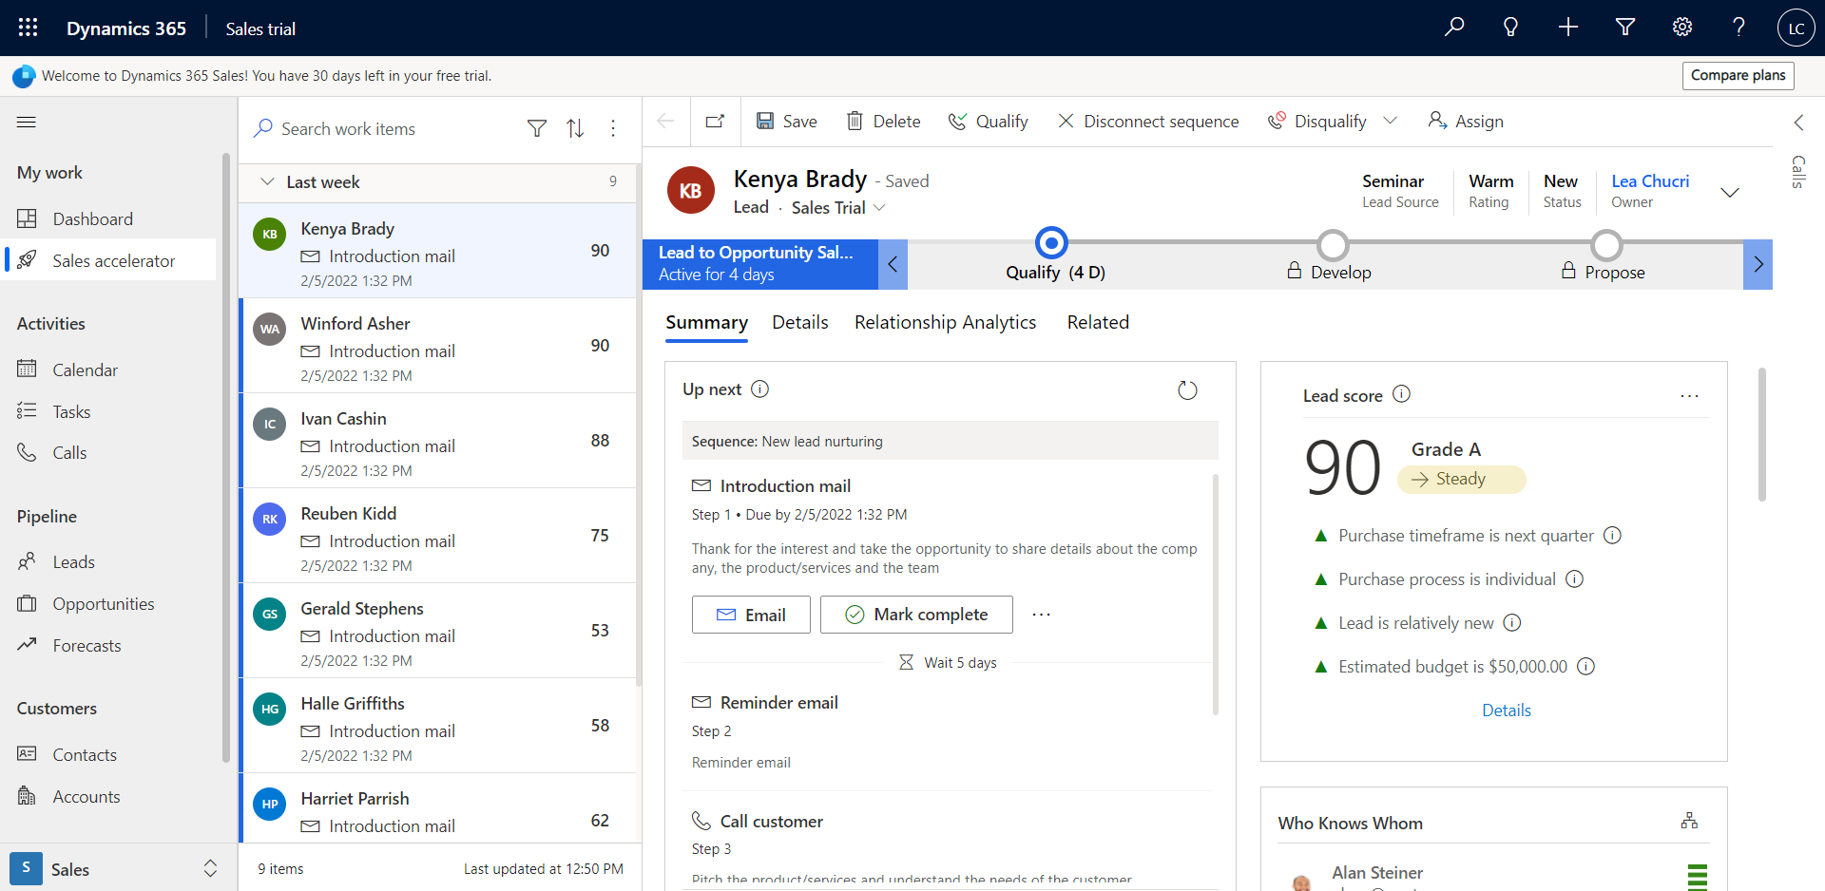
Task: Click the search icon in the top bar
Action: [x=1453, y=28]
